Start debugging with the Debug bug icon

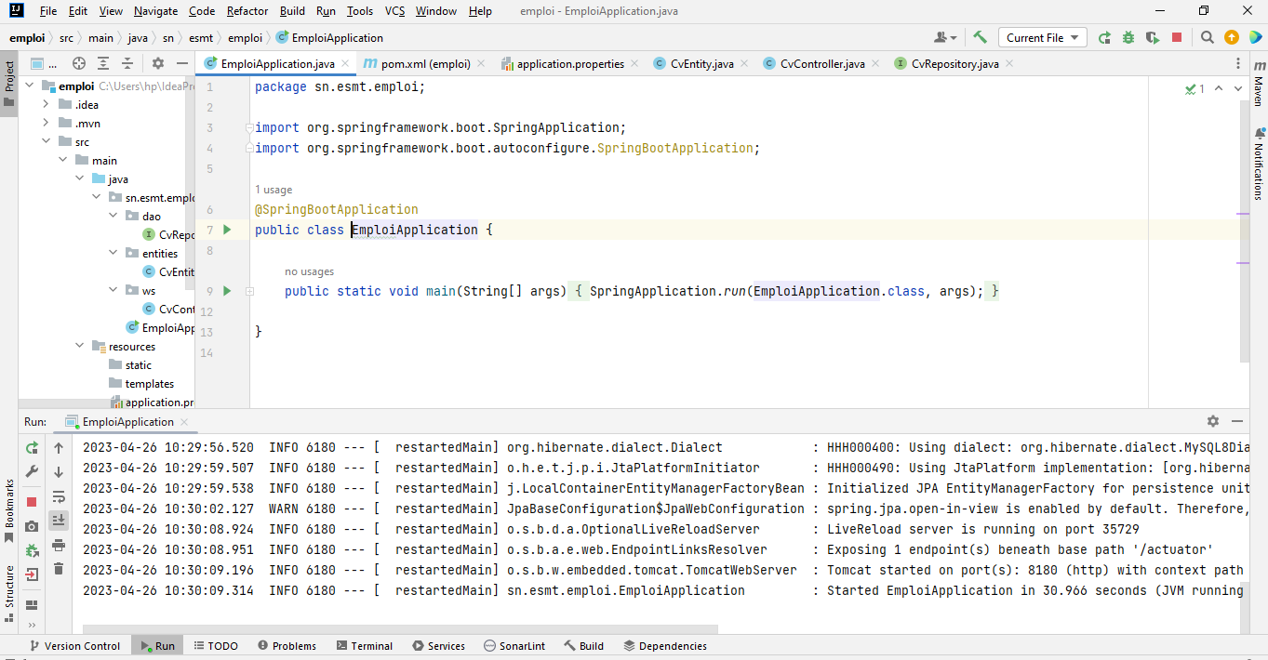pyautogui.click(x=1127, y=36)
